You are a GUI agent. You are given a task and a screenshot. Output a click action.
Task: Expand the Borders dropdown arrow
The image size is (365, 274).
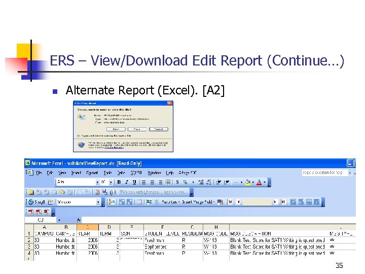(241, 182)
